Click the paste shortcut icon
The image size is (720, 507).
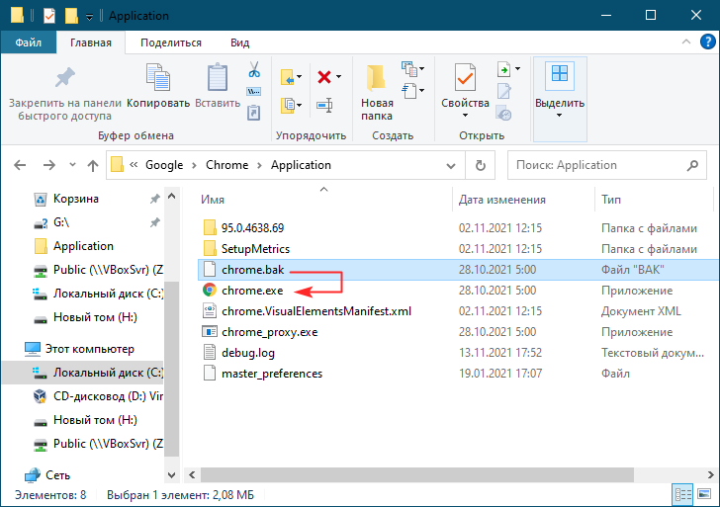[x=254, y=112]
